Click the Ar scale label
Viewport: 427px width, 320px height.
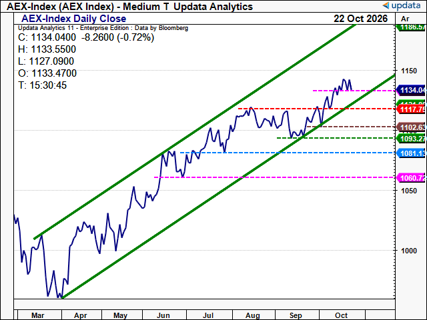(x=405, y=19)
